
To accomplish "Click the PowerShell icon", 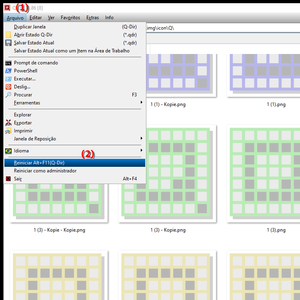I will [x=8, y=71].
